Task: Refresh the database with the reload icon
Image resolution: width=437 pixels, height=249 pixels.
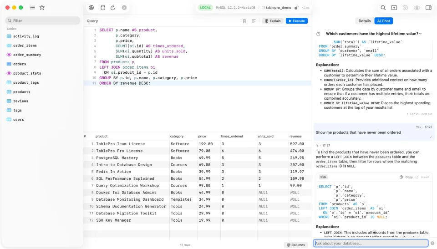Action: click(x=113, y=8)
